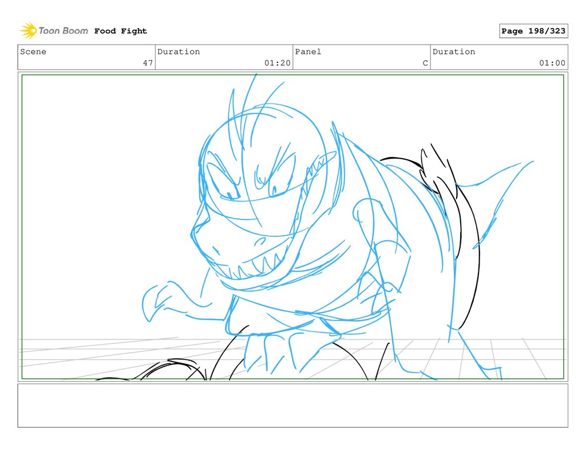Click the 'Page 198/323' page indicator

tap(533, 31)
